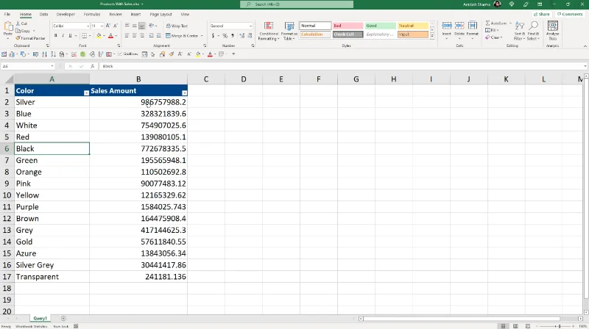
Task: Increase decimal places in ribbon
Action: [241, 35]
